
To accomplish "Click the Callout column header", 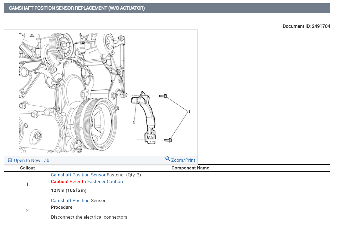I will pyautogui.click(x=27, y=168).
